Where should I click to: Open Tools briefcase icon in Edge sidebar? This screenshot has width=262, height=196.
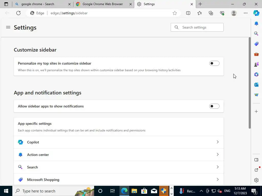click(x=256, y=54)
